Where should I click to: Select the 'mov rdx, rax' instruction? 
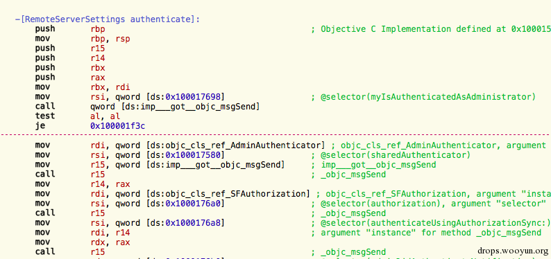tap(83, 242)
